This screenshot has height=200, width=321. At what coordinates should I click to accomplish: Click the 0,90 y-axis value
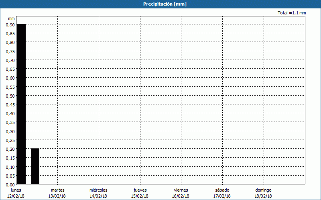10,25
